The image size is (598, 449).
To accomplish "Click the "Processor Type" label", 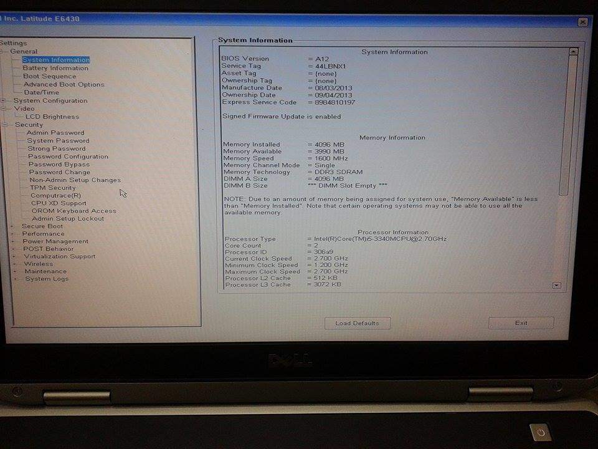I will click(250, 239).
